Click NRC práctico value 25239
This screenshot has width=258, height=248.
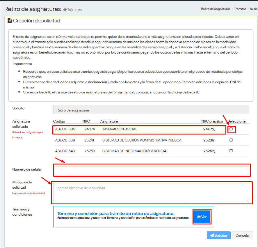point(209,140)
